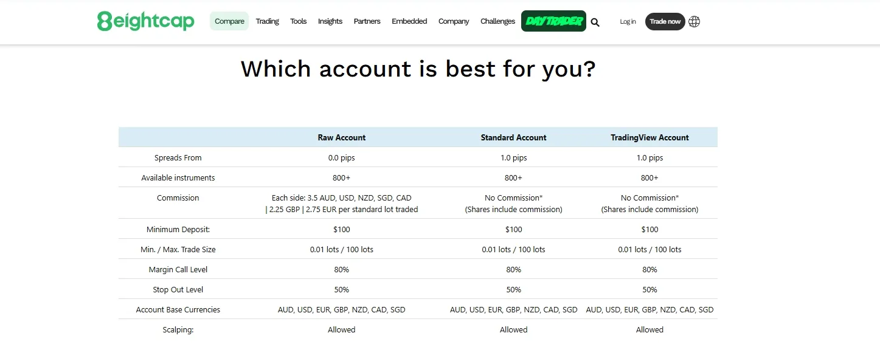
Task: Click the Commission row label
Action: click(x=178, y=198)
